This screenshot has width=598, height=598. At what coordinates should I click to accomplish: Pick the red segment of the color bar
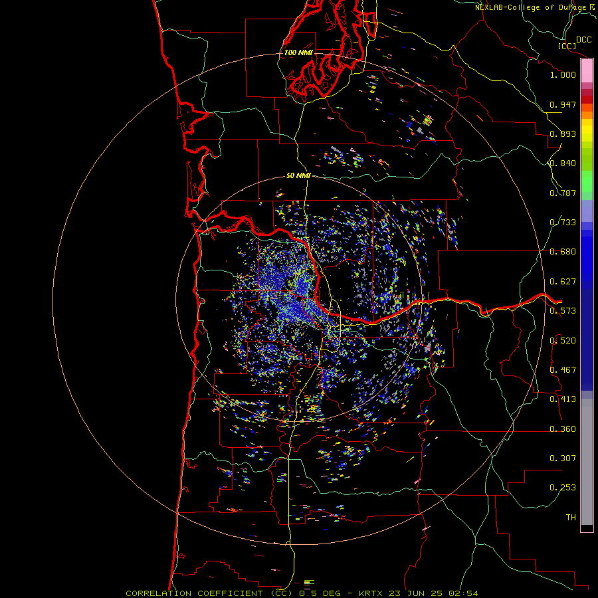pos(587,100)
